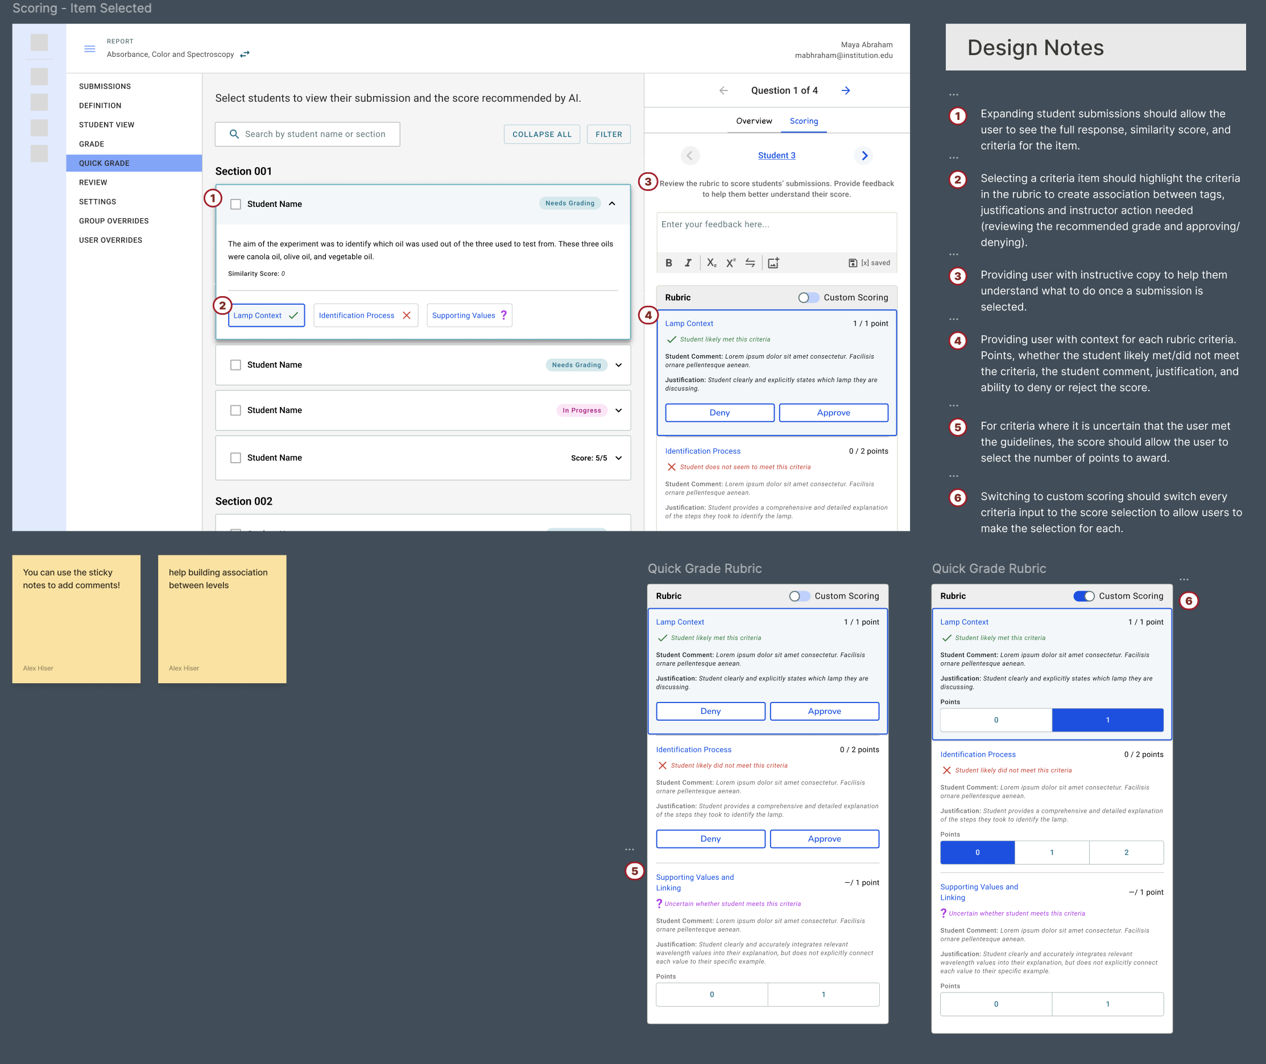Image resolution: width=1266 pixels, height=1064 pixels.
Task: Go to next question with right arrow
Action: 846,90
